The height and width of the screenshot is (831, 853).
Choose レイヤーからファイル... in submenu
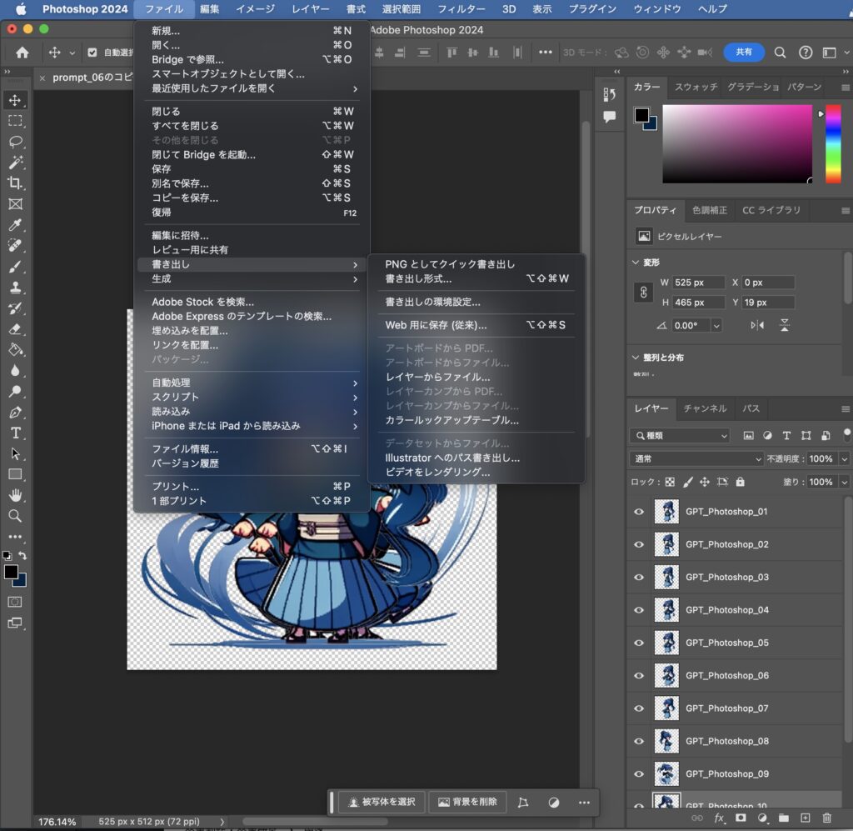click(x=437, y=377)
